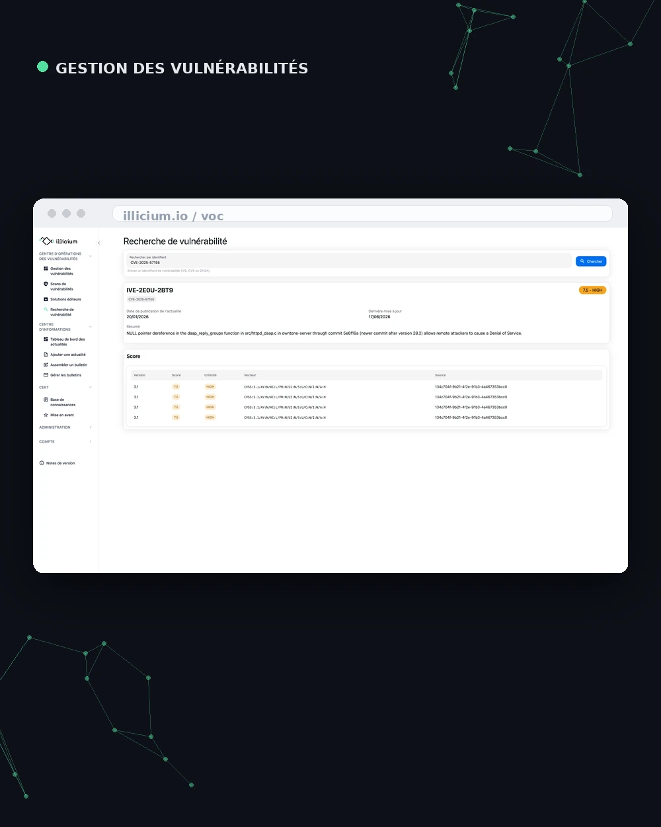This screenshot has height=827, width=661.
Task: Click the Chercher search button
Action: [591, 261]
